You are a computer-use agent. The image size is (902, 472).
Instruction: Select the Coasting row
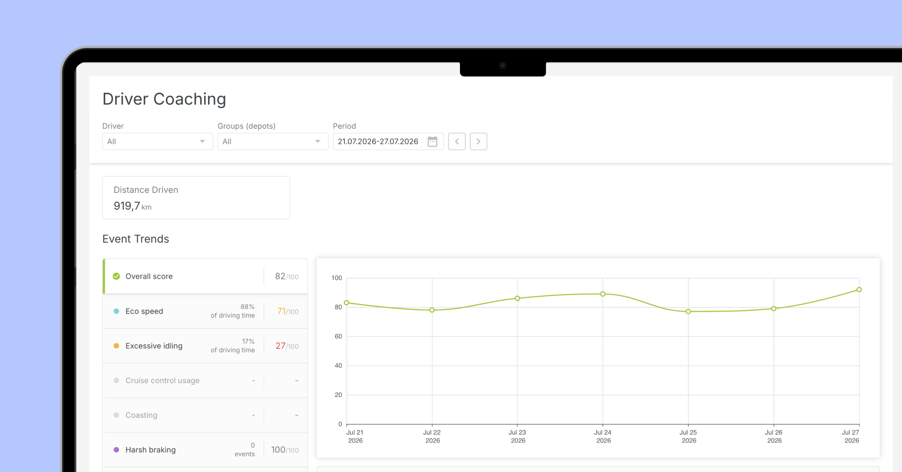tap(205, 415)
